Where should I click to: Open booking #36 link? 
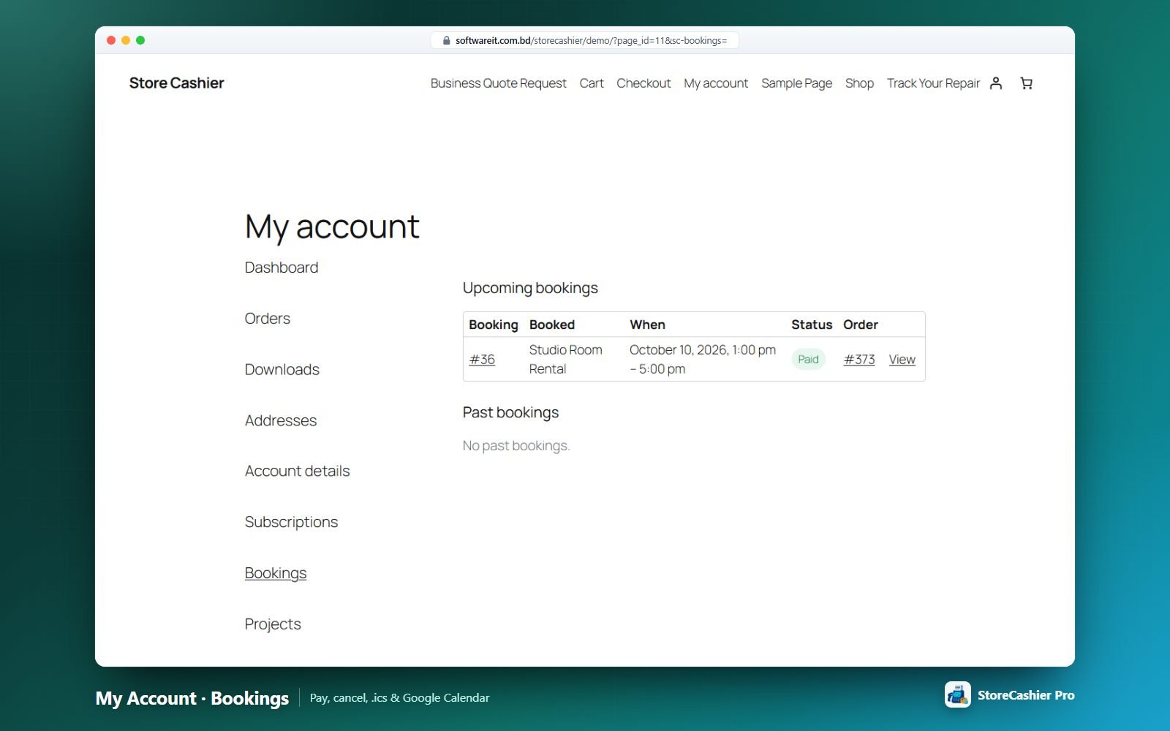(482, 360)
